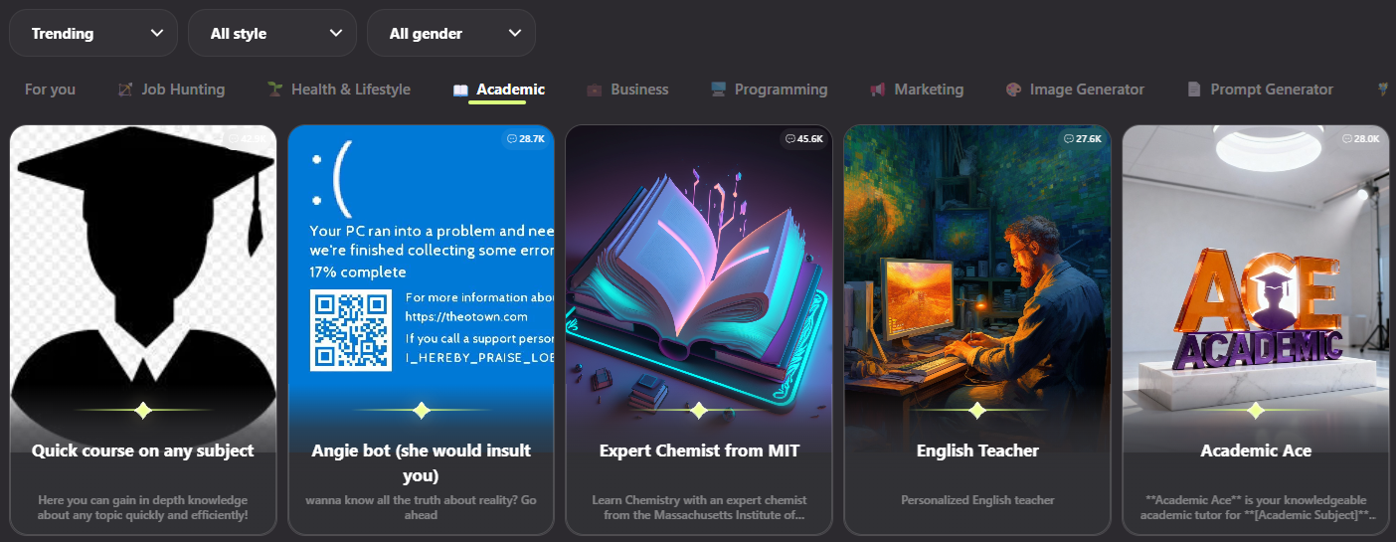Open the English Teacher card
This screenshot has width=1396, height=542.
click(977, 330)
